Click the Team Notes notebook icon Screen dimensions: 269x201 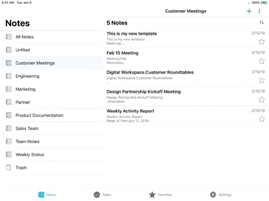[8, 141]
